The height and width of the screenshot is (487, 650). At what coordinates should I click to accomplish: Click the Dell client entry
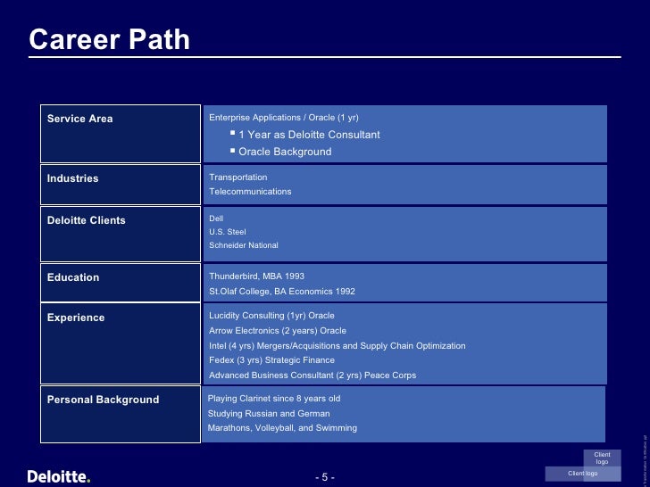pos(216,219)
